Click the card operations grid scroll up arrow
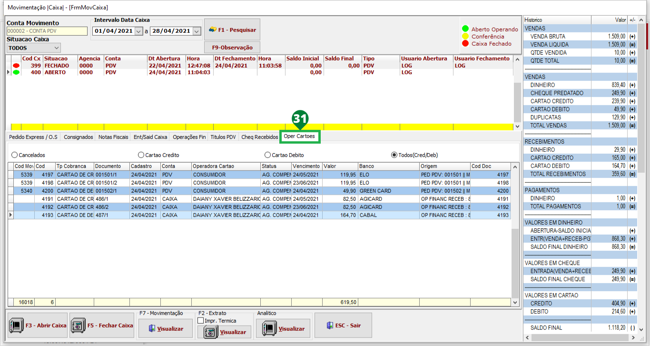 tap(514, 166)
